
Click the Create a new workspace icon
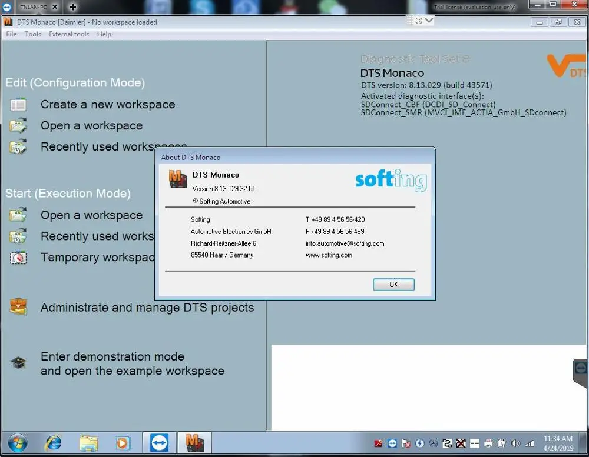18,104
